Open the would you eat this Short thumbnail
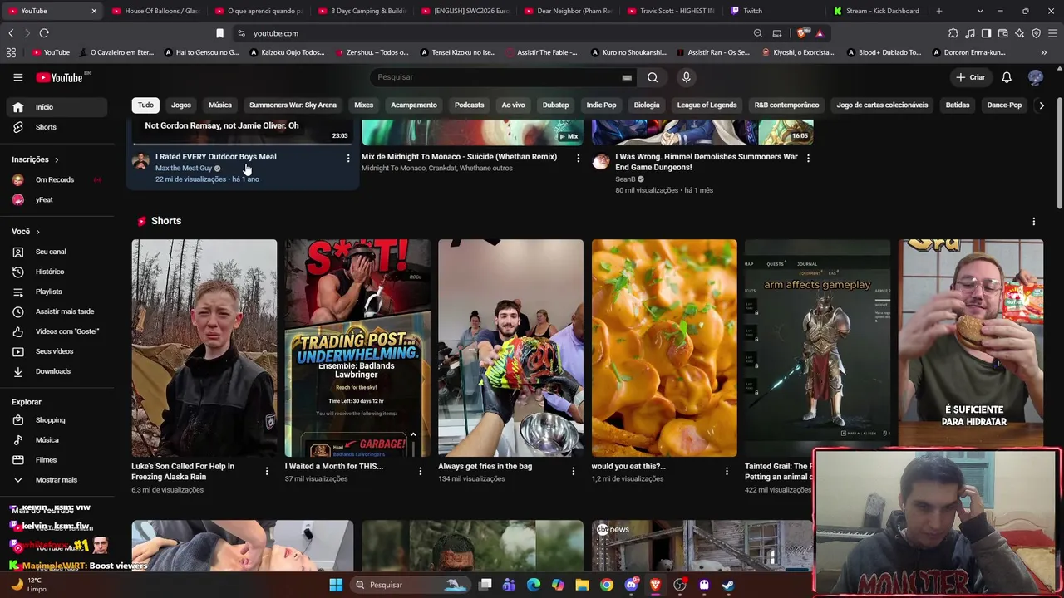 pos(664,348)
